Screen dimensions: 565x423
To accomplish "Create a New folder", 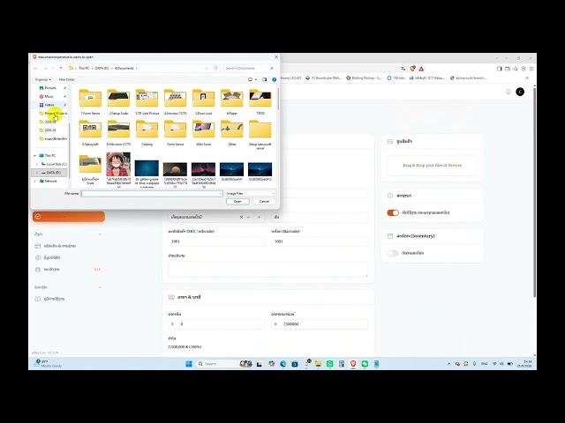I will click(67, 79).
